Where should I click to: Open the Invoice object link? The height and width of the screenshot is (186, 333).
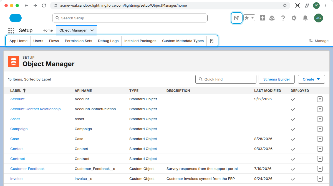coord(16,179)
